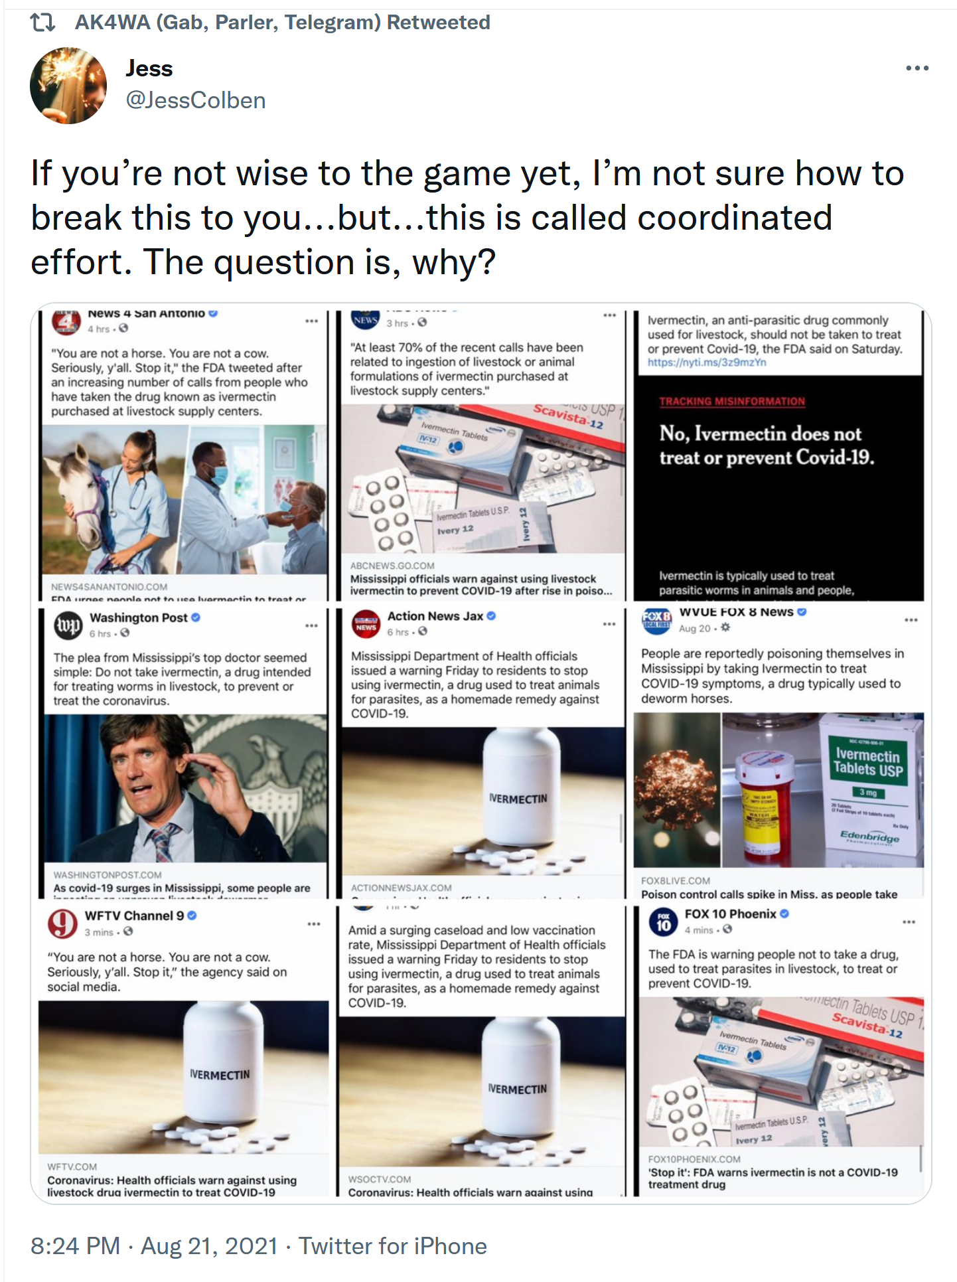Click the tweet timestamp 8:24 PM Aug 21, 2021

coord(154,1246)
